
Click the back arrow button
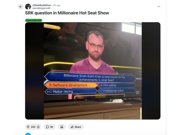click(x=21, y=7)
